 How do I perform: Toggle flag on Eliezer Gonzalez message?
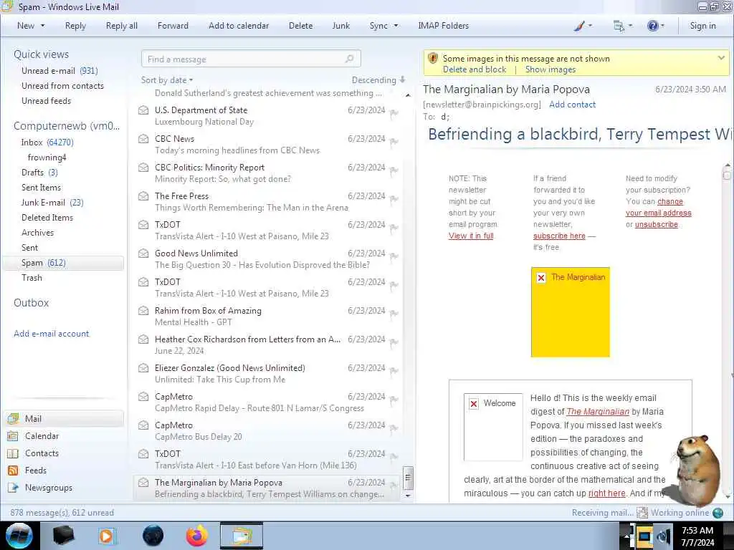pyautogui.click(x=394, y=370)
